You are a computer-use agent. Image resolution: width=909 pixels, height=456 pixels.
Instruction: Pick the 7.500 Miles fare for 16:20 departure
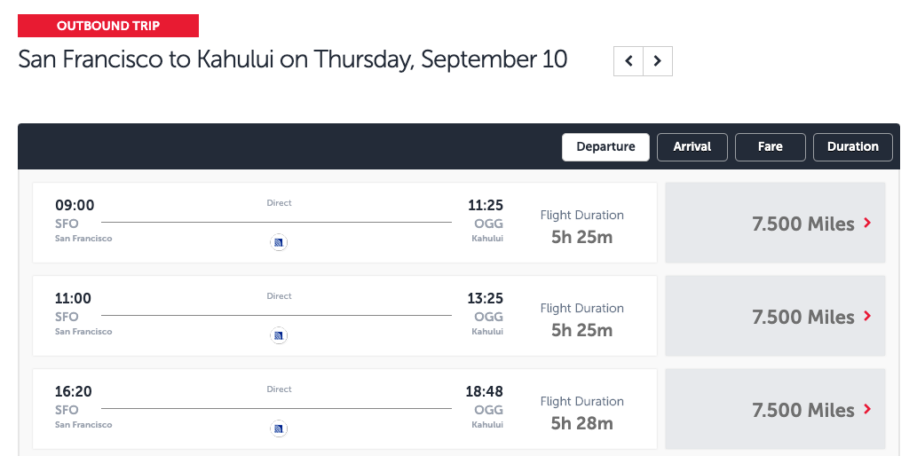(x=775, y=410)
